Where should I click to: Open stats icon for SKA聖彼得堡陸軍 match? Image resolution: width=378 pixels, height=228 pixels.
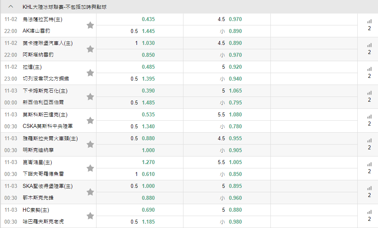[369, 188]
